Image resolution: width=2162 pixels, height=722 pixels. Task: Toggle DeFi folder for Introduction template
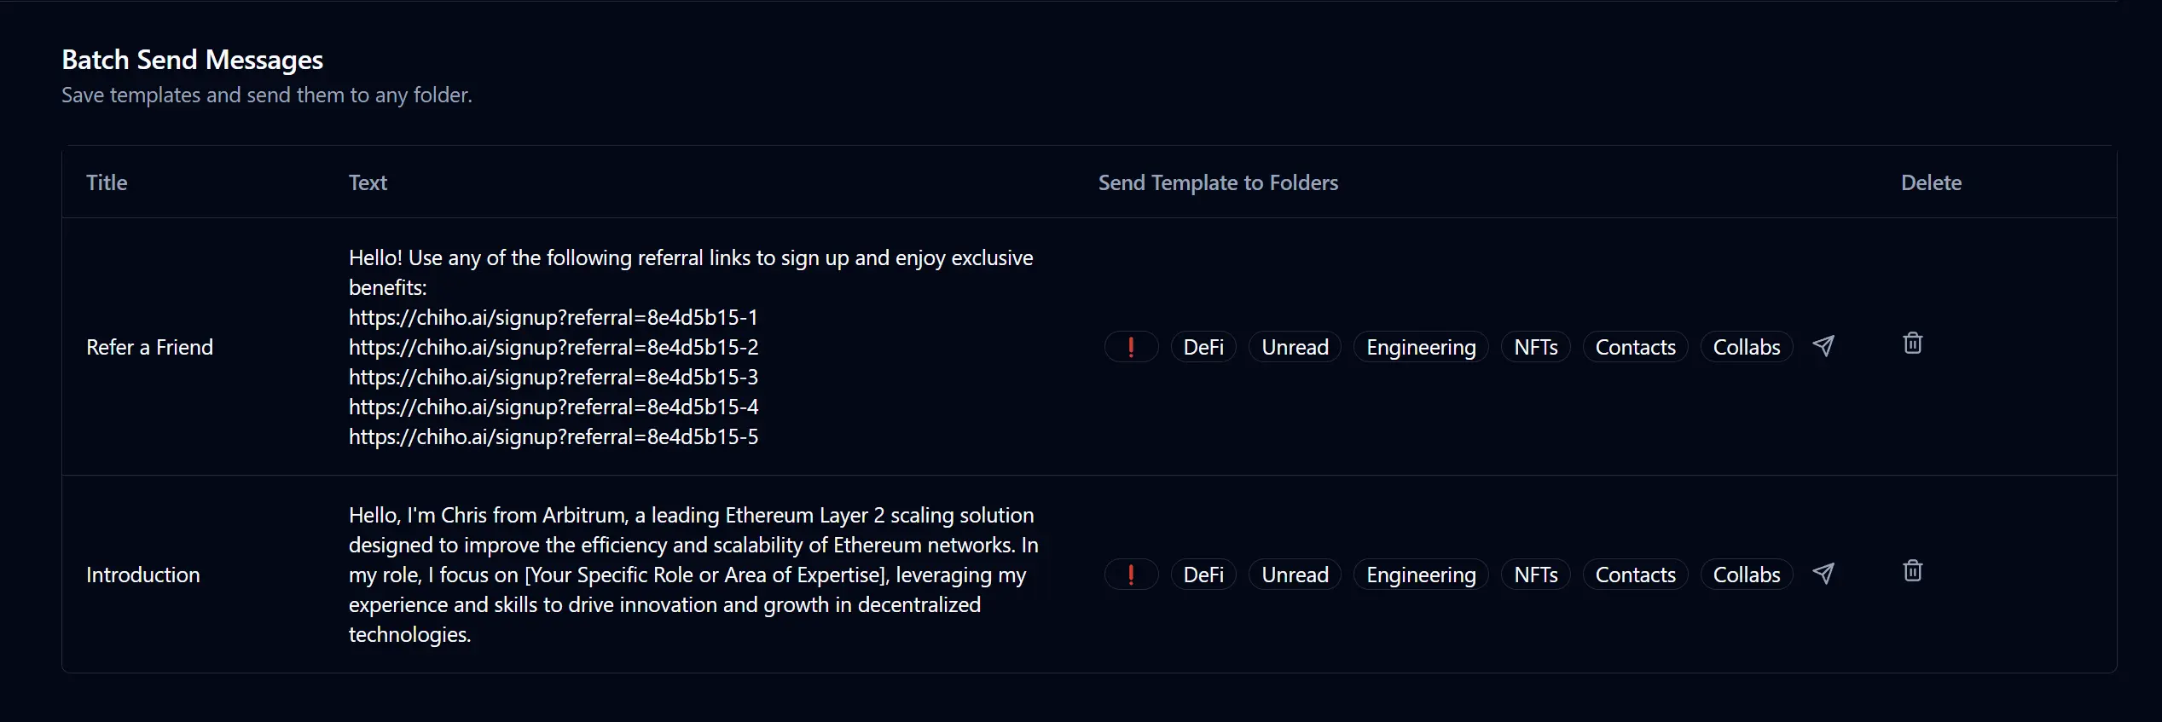pos(1203,575)
